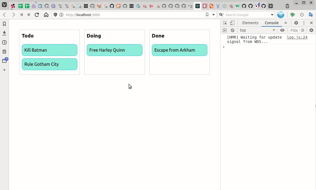Open the Google Translate extension
Viewport: 316px width, 190px height.
point(311,15)
